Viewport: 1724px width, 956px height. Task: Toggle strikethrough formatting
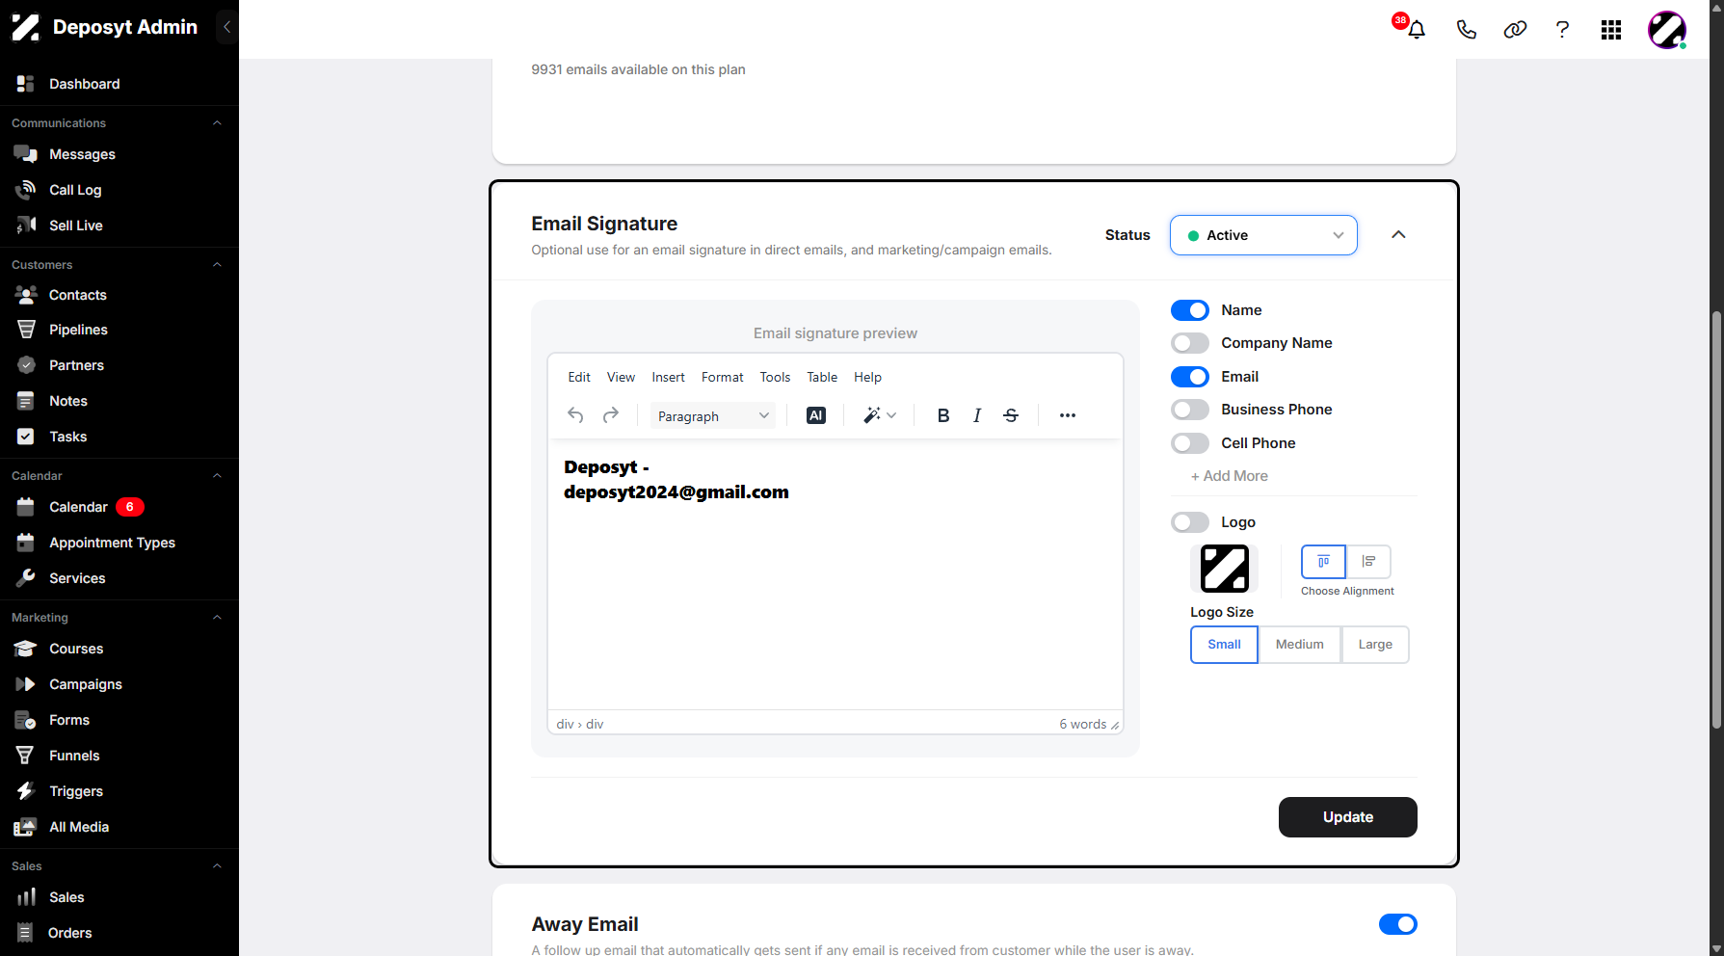[1011, 415]
